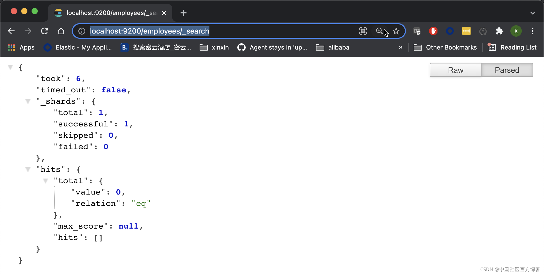Click the Home button
The height and width of the screenshot is (274, 544).
61,31
